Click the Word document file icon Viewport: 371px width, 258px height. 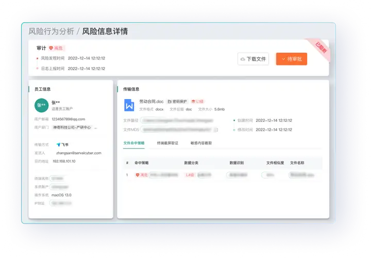point(129,105)
